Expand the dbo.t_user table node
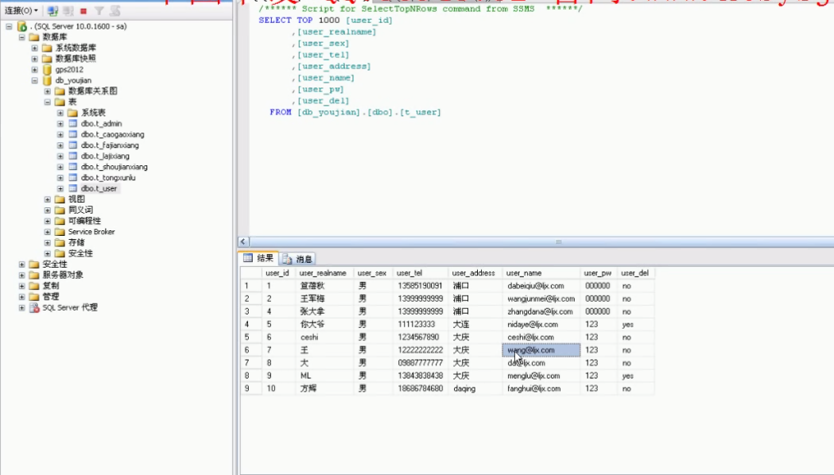The height and width of the screenshot is (475, 834). pos(60,188)
